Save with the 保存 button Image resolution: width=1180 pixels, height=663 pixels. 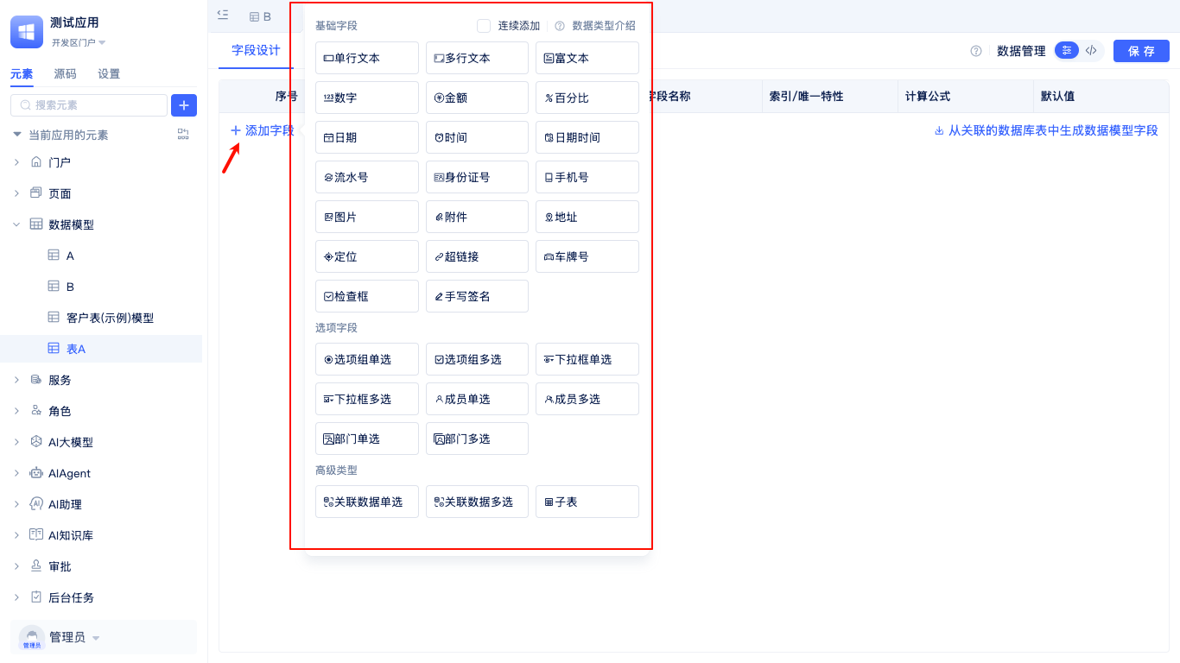click(x=1141, y=51)
